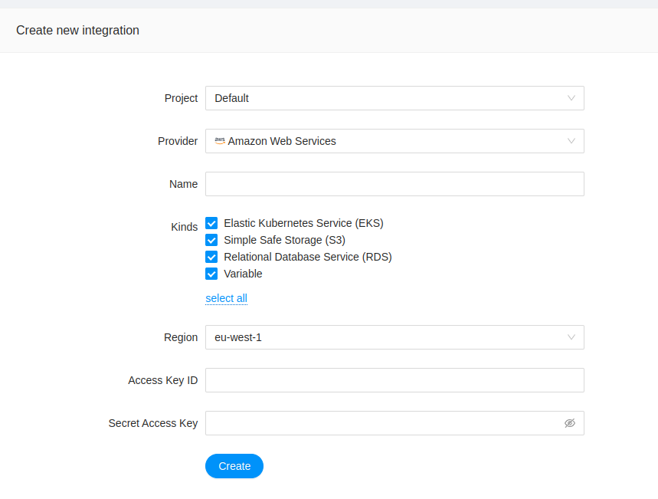Click the select all link
Screen dimensions: 658x499
226,298
